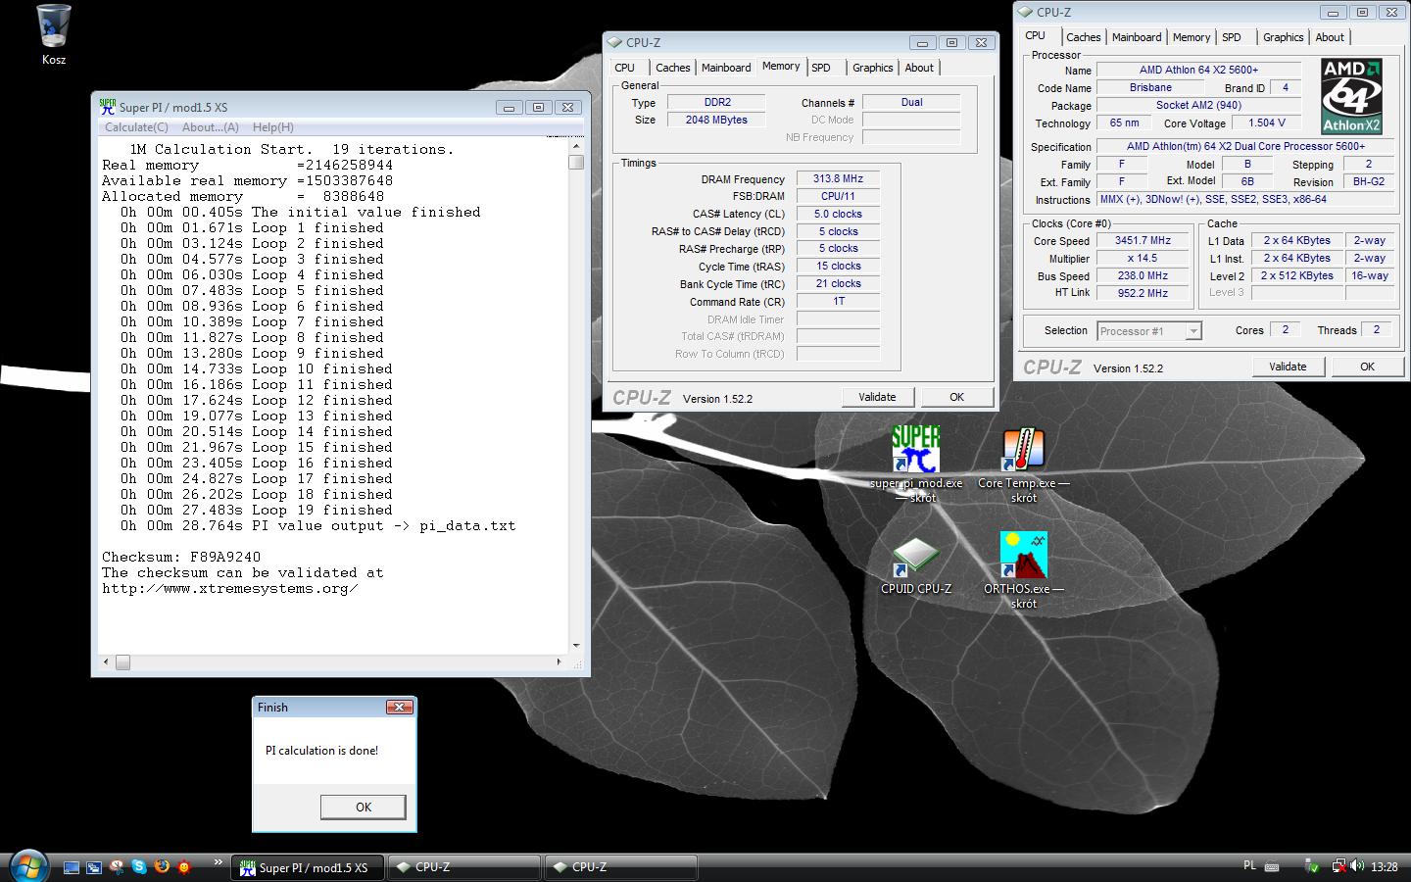Viewport: 1411px width, 882px height.
Task: Open the CPUID CPU-Z desktop shortcut
Action: 915,557
